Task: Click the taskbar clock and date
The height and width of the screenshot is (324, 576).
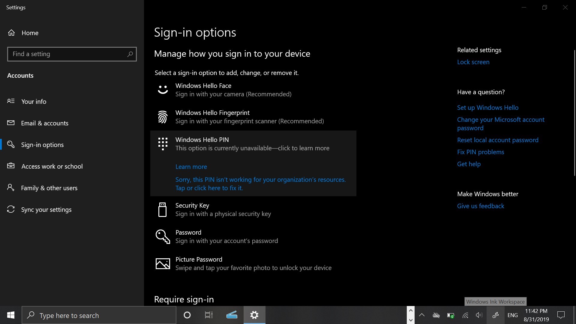Action: [x=536, y=315]
